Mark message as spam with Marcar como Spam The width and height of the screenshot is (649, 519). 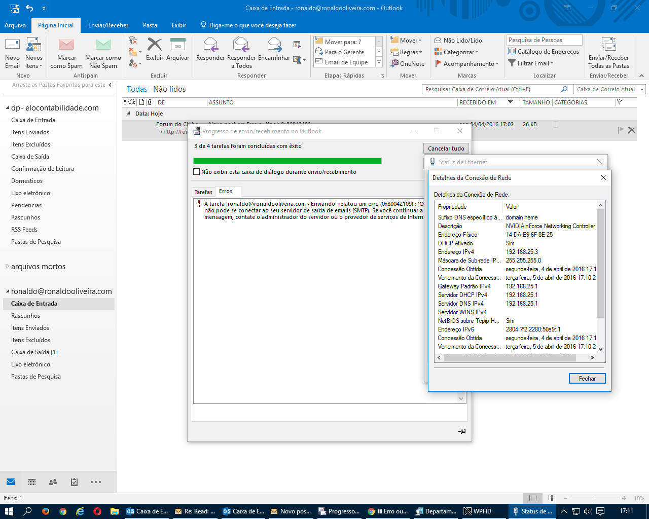pos(66,53)
